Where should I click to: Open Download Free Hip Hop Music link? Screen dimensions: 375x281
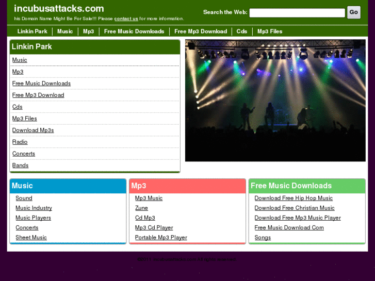click(294, 199)
